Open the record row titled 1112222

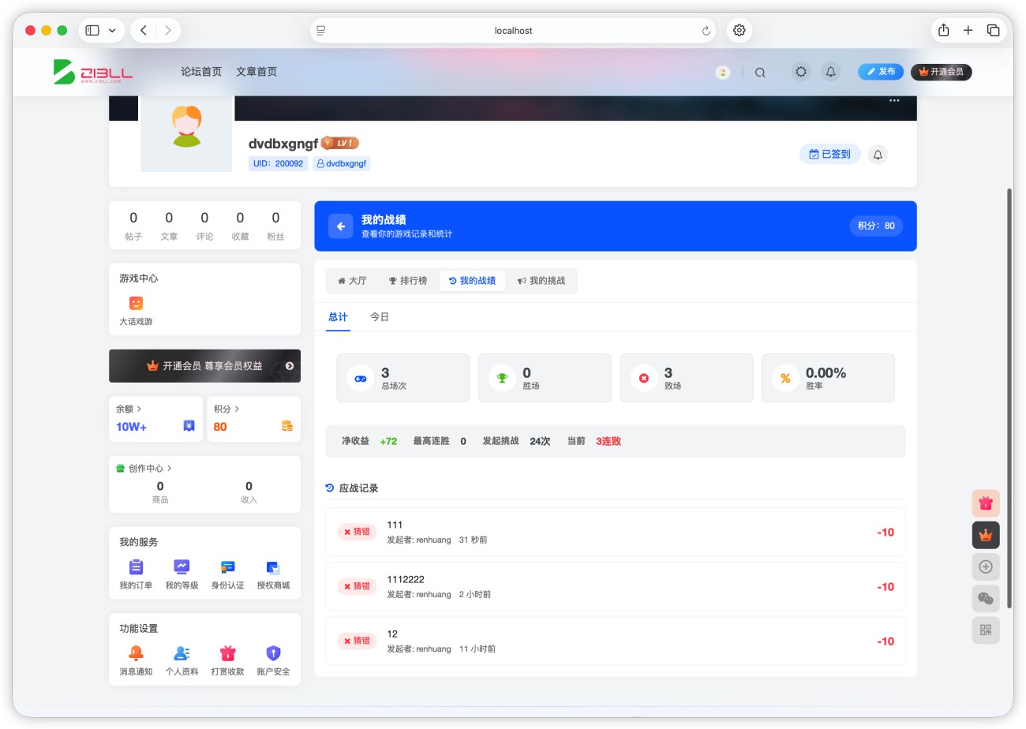point(616,586)
